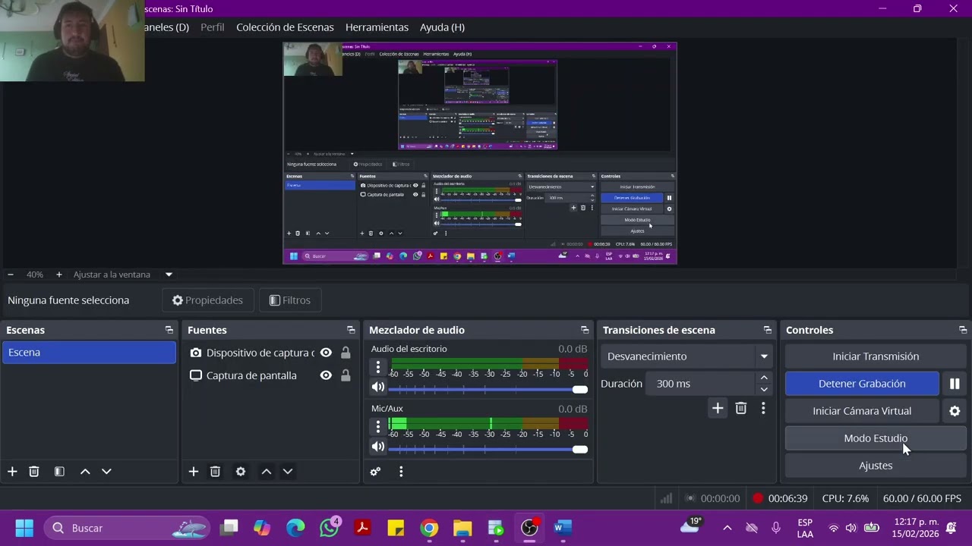
Task: Remove scene transition trash icon
Action: [741, 409]
